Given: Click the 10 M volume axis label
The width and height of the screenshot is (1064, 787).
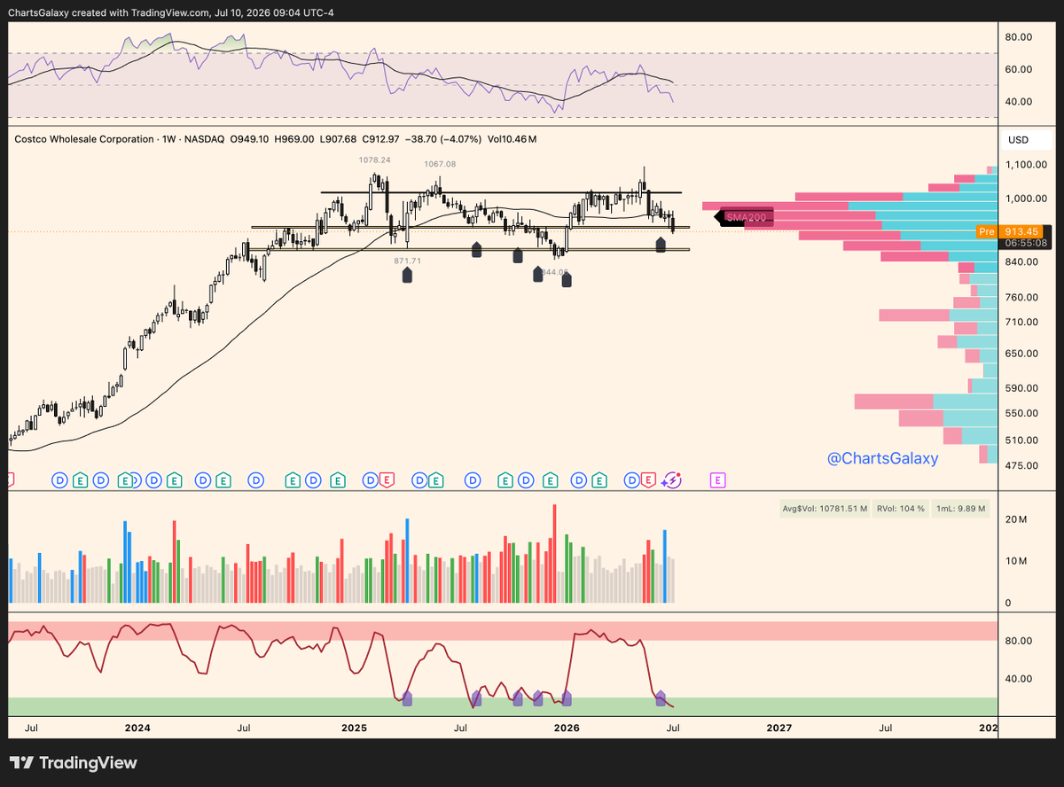Looking at the screenshot, I should click(1015, 561).
